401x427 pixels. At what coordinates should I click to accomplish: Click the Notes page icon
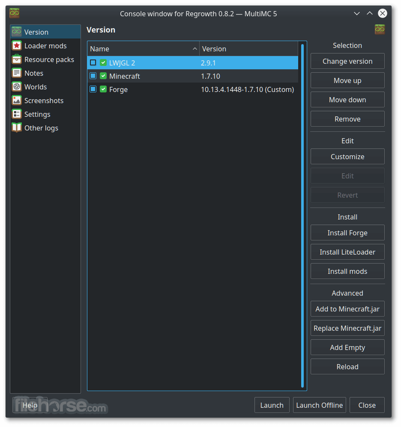[x=17, y=73]
